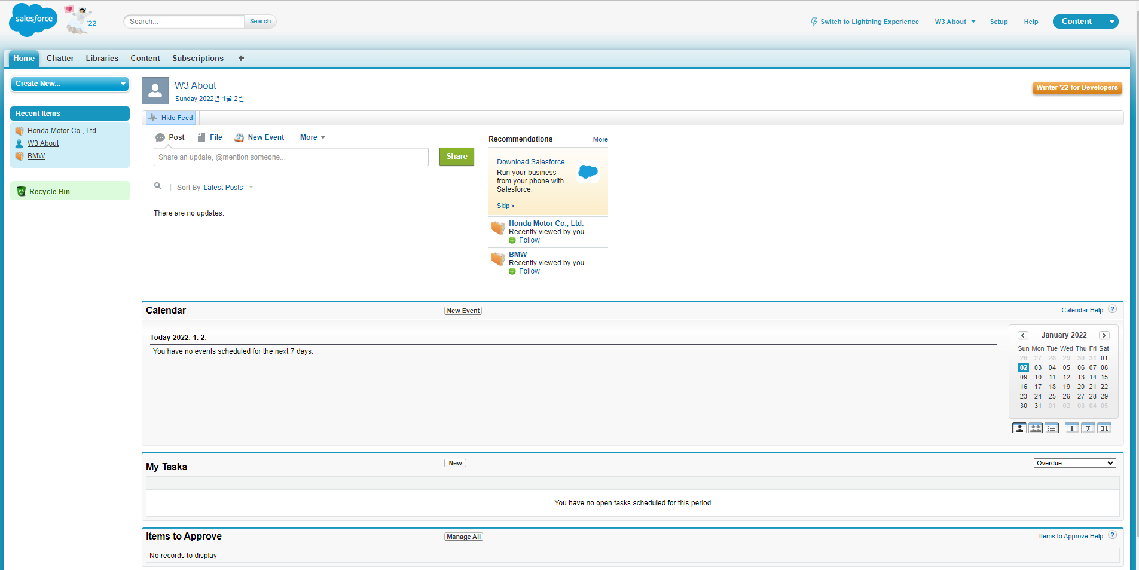1139x570 pixels.
Task: Click More link in Recommendations
Action: (600, 139)
